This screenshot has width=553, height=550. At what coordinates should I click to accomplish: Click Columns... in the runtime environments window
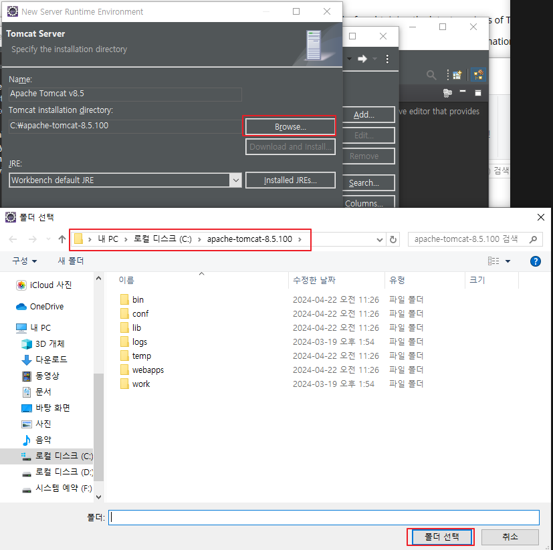click(x=368, y=202)
